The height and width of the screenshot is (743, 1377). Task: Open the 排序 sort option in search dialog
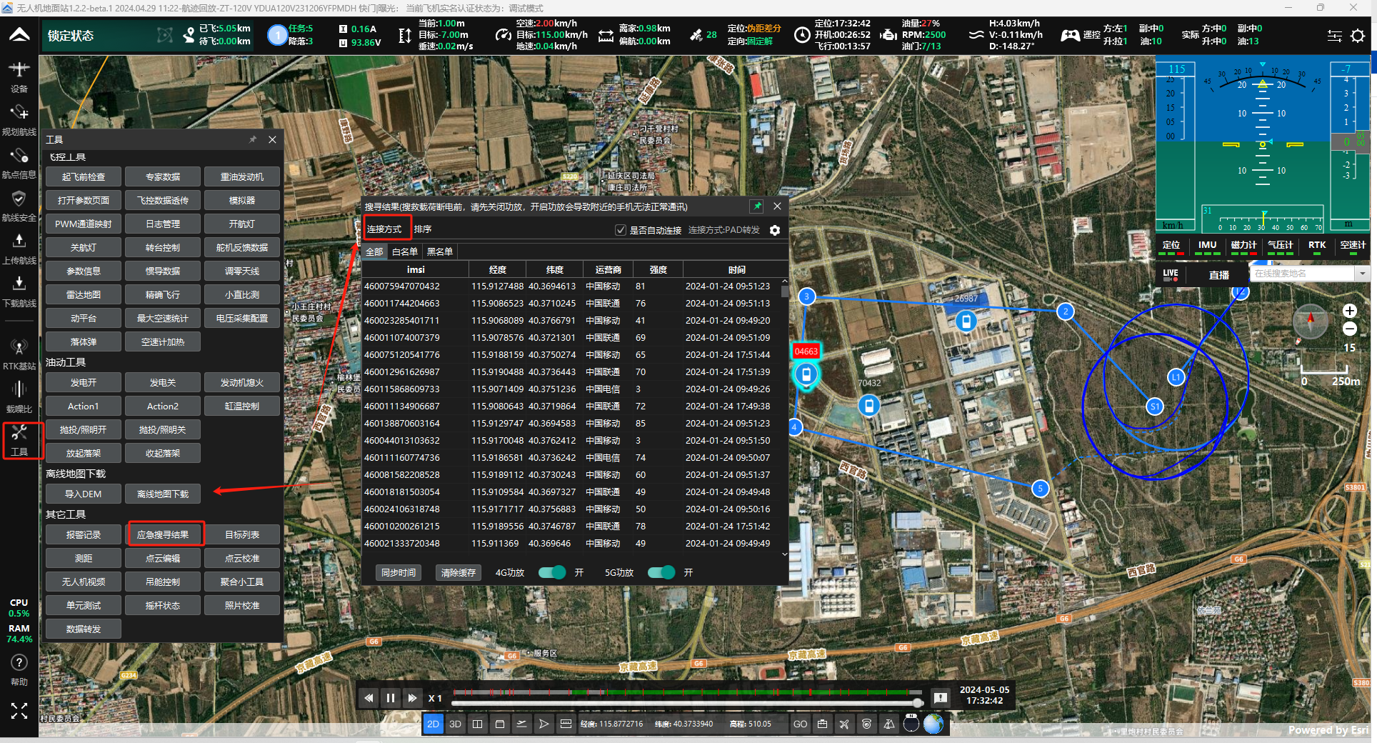[423, 229]
